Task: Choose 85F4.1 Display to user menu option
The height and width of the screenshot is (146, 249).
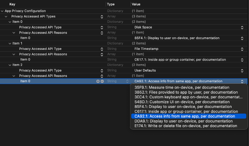Action: click(x=189, y=106)
